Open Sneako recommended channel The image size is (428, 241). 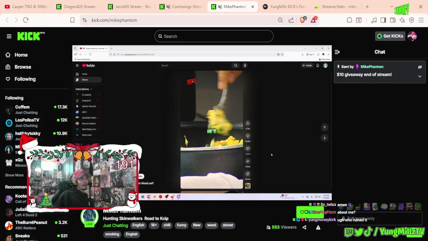coord(36,237)
